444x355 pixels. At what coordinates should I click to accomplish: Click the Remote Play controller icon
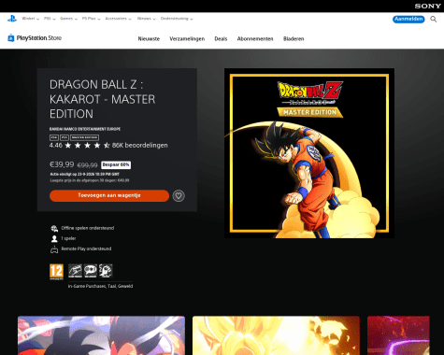54,249
